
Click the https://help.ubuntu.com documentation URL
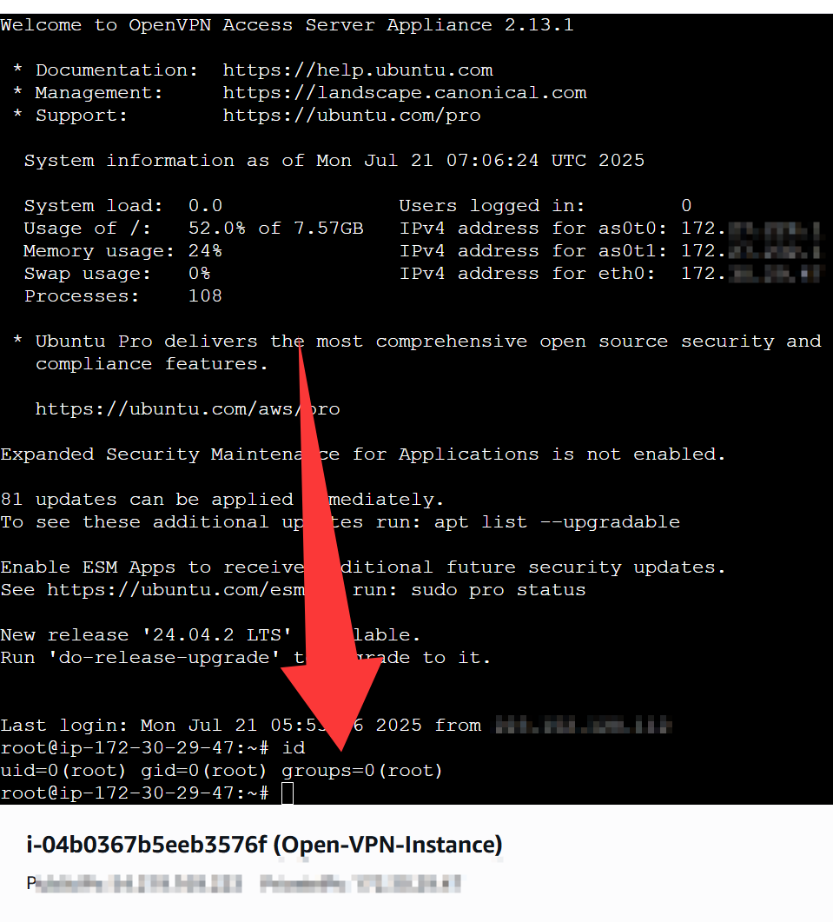click(357, 70)
